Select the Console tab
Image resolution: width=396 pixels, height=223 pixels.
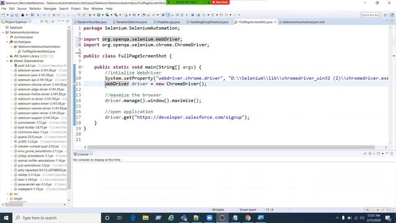point(83,154)
